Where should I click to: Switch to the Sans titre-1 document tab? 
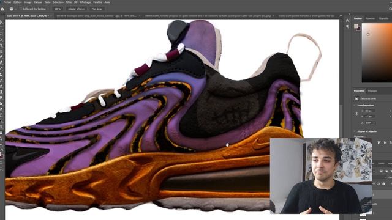click(28, 16)
